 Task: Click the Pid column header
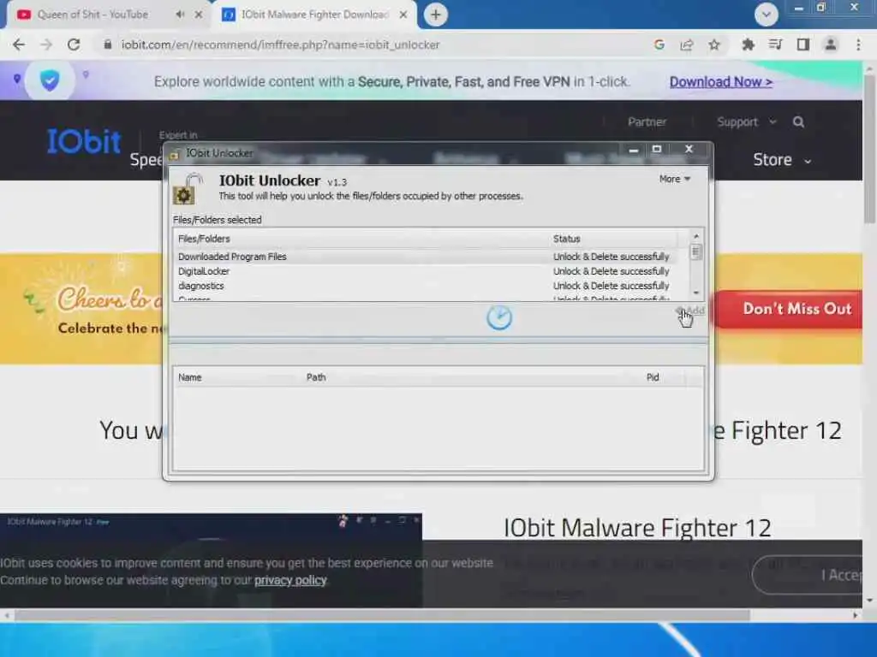664,377
